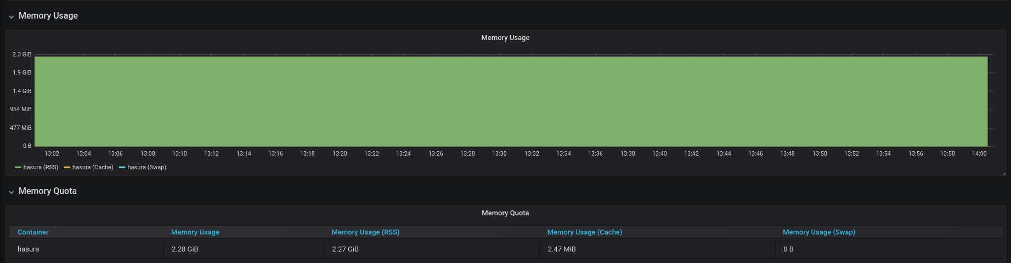Click the 13:46 time axis label
This screenshot has height=263, width=1011.
(755, 154)
